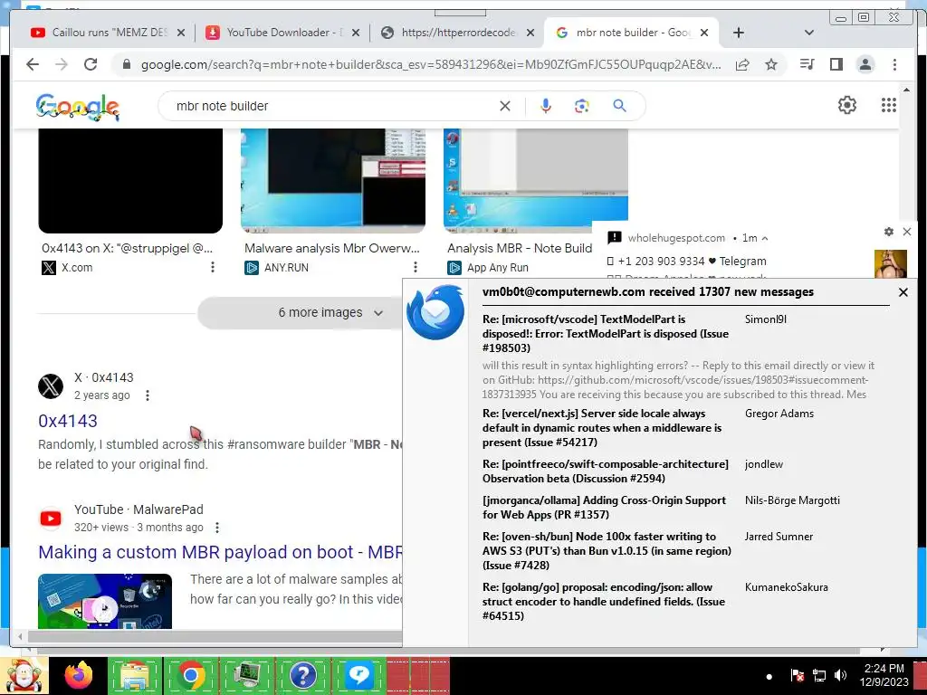Open Firefox from the taskbar
927x695 pixels.
(79, 675)
